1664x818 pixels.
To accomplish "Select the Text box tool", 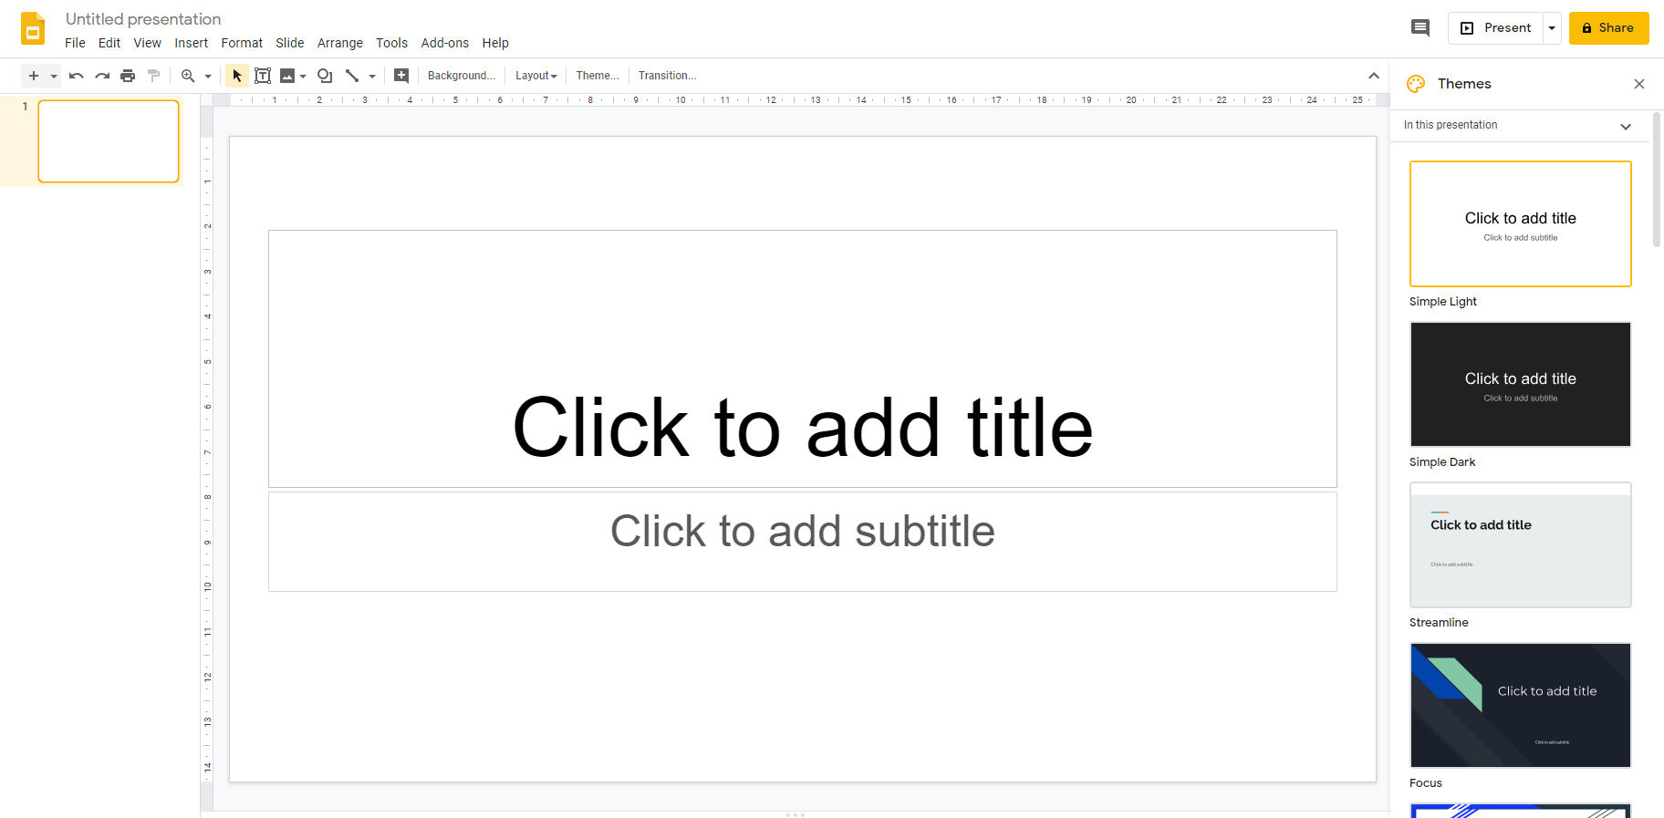I will click(263, 76).
